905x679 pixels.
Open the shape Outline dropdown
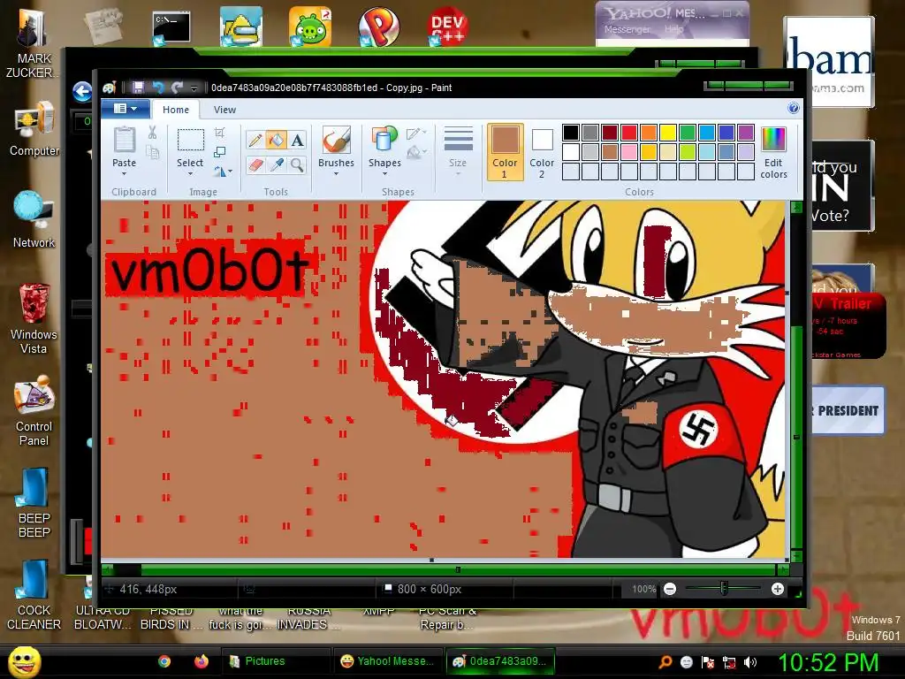pos(416,134)
